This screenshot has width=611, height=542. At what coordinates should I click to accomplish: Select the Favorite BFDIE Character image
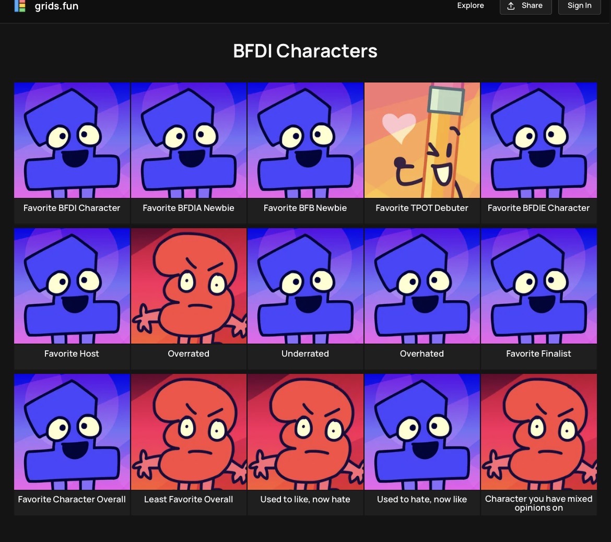[x=538, y=140]
